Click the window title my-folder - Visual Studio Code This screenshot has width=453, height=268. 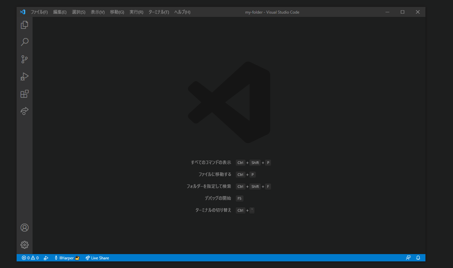272,12
